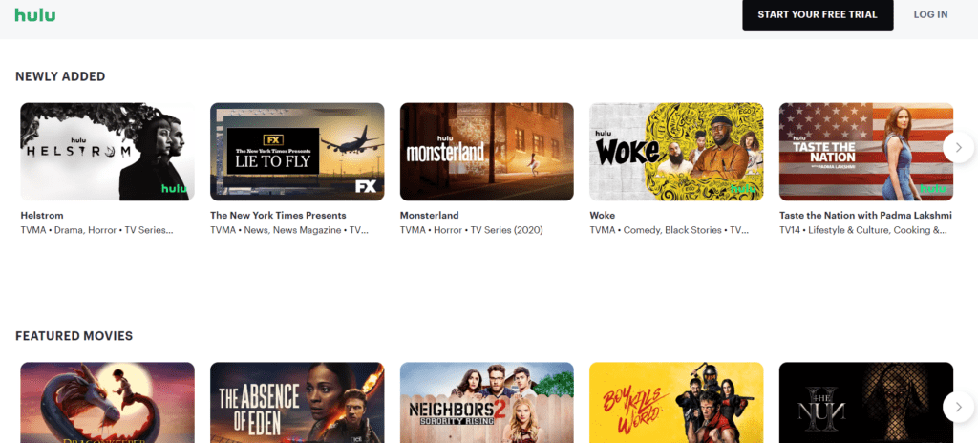
Task: Open the Helstrom thumbnail
Action: [x=107, y=152]
